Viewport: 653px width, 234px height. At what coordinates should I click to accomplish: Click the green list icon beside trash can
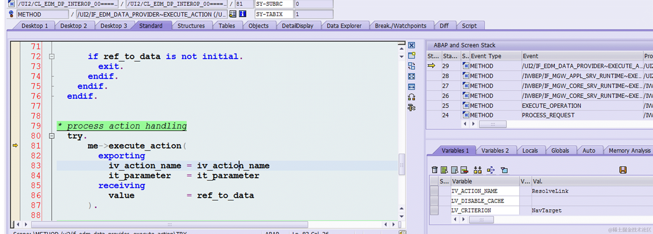(x=444, y=170)
